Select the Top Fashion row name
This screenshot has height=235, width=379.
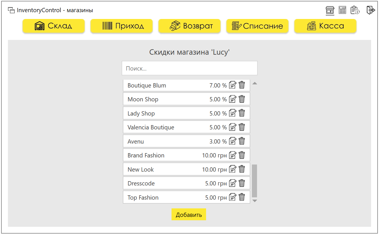[143, 198]
